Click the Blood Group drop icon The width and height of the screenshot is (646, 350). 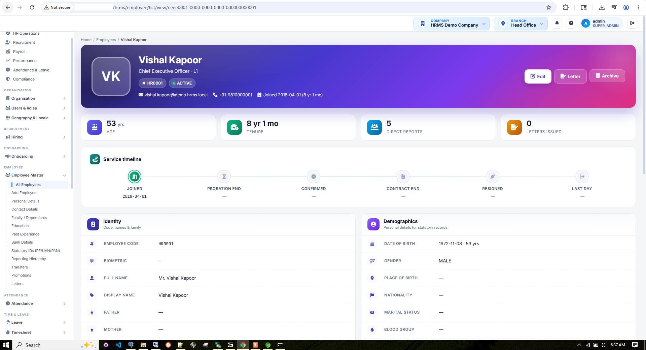(372, 329)
